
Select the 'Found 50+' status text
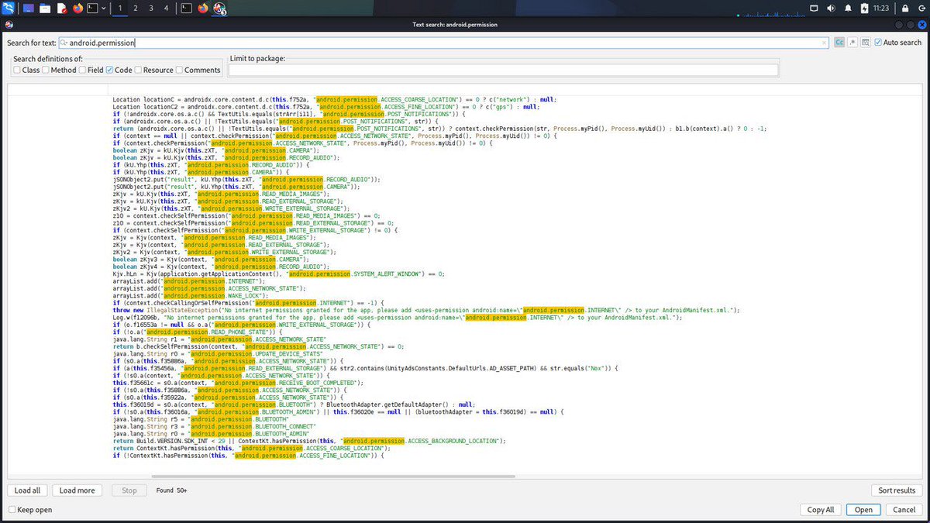click(171, 490)
